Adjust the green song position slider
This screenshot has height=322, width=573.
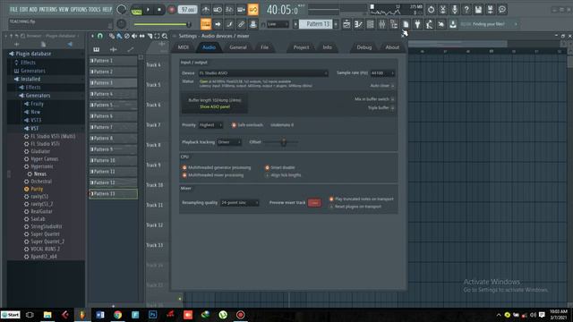tap(162, 24)
